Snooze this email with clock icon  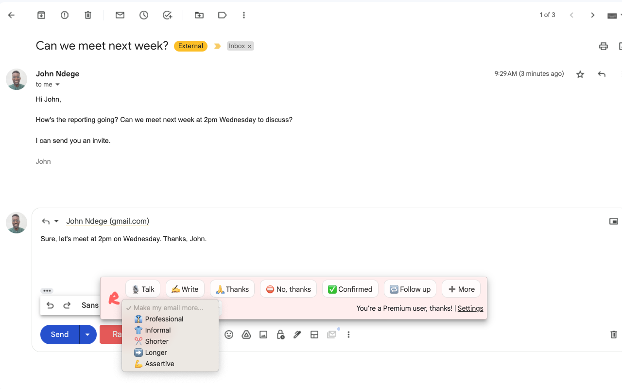coord(144,15)
